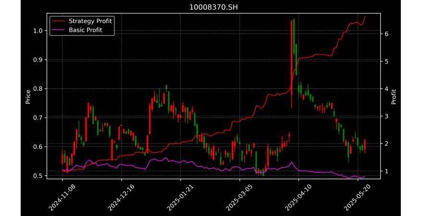Click the 0.5 price tick label
Image resolution: width=422 pixels, height=216 pixels.
pos(38,176)
